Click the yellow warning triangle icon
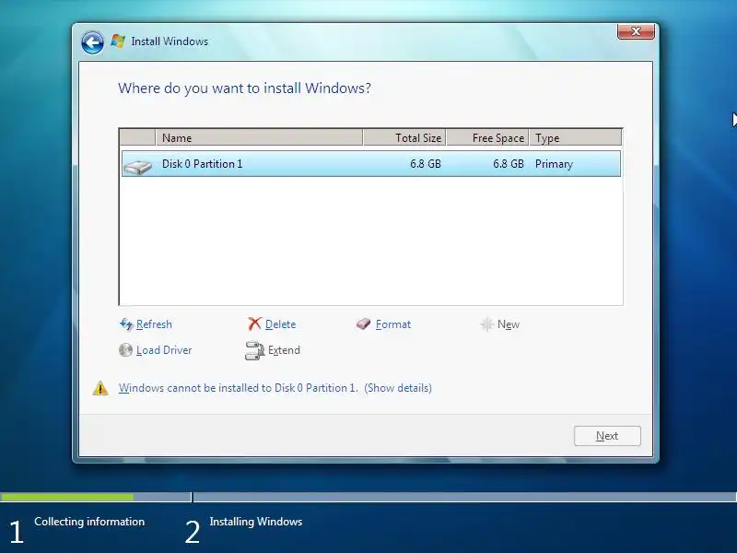 pos(100,388)
